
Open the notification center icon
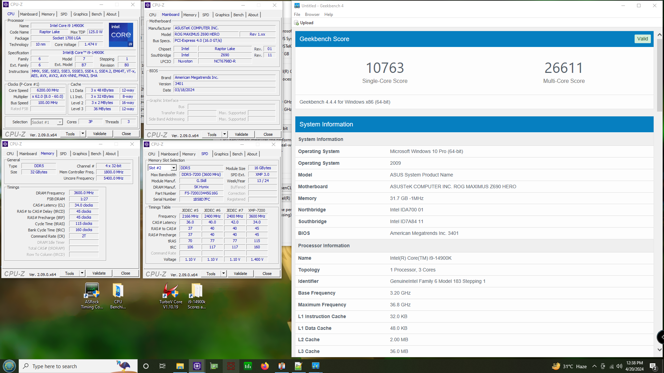coord(653,366)
